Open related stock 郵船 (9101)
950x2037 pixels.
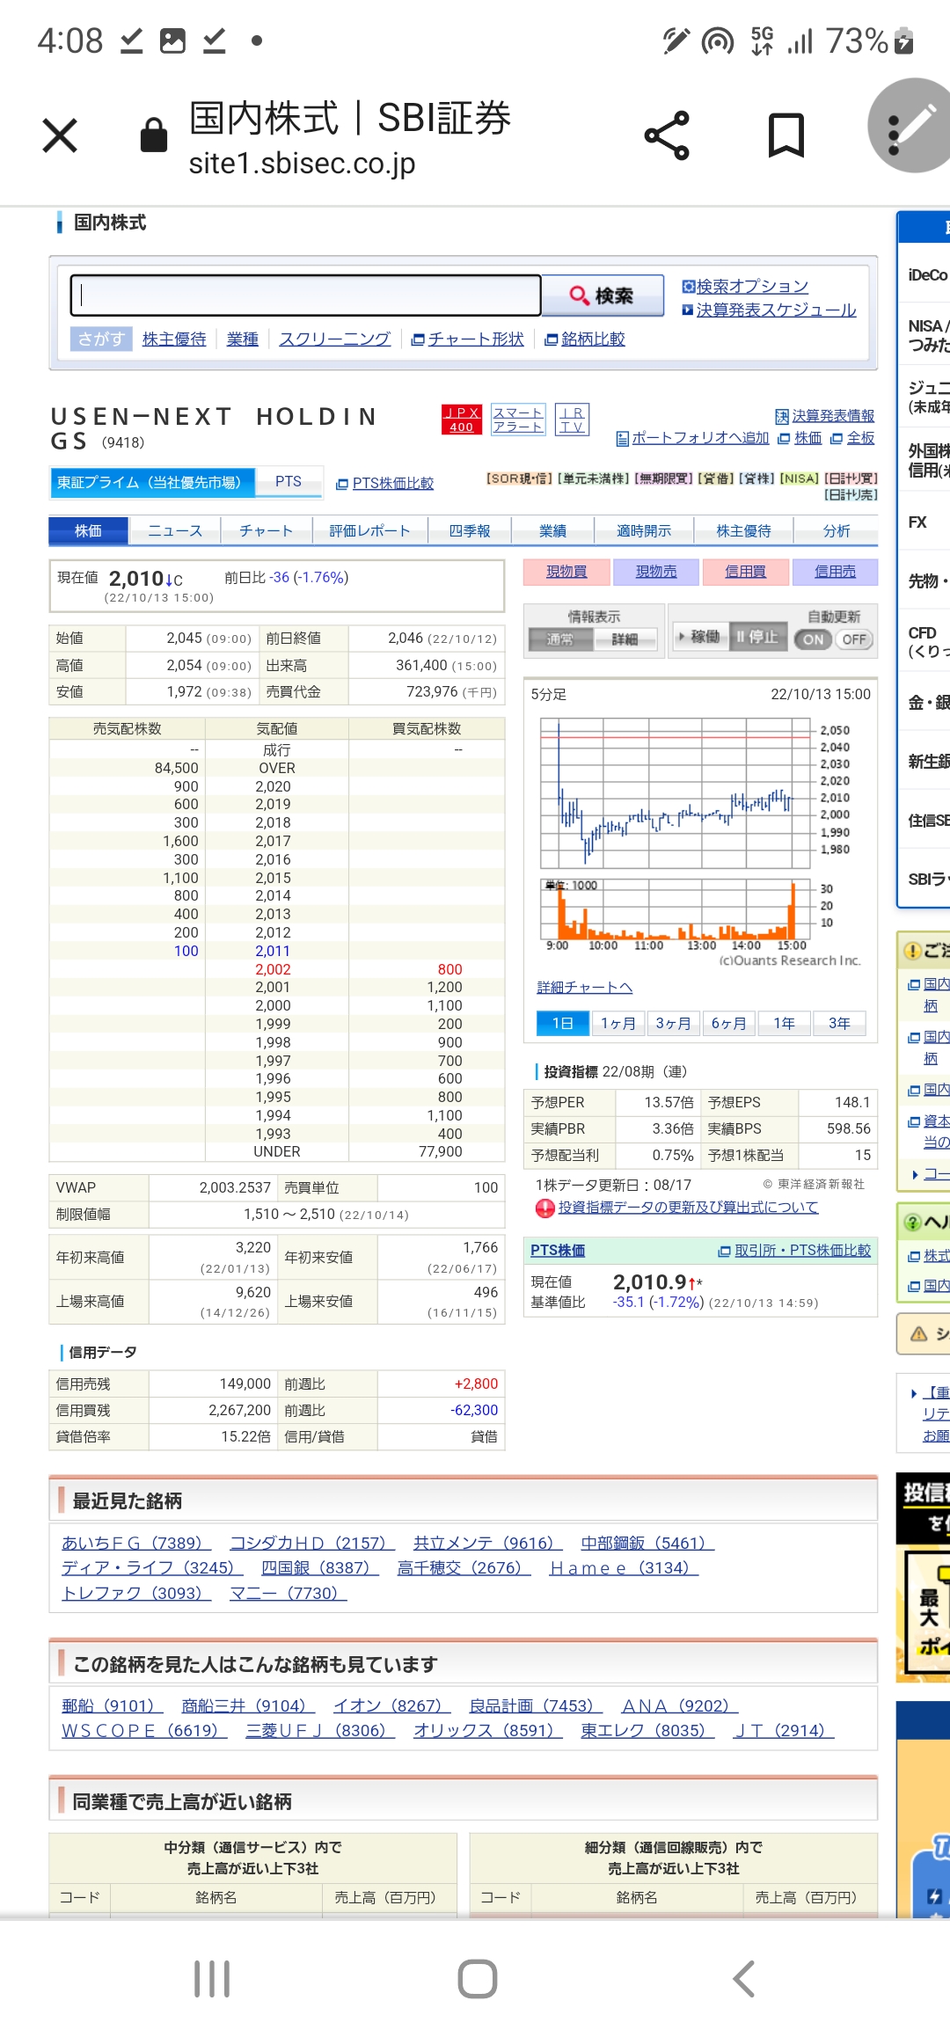click(112, 1705)
